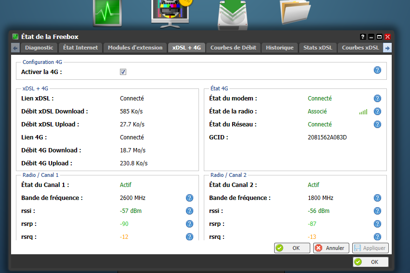Open the Courbes de Débit tab
The image size is (410, 273).
click(233, 48)
